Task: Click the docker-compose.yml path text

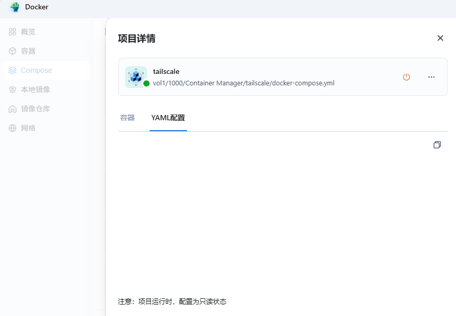Action: click(x=244, y=83)
